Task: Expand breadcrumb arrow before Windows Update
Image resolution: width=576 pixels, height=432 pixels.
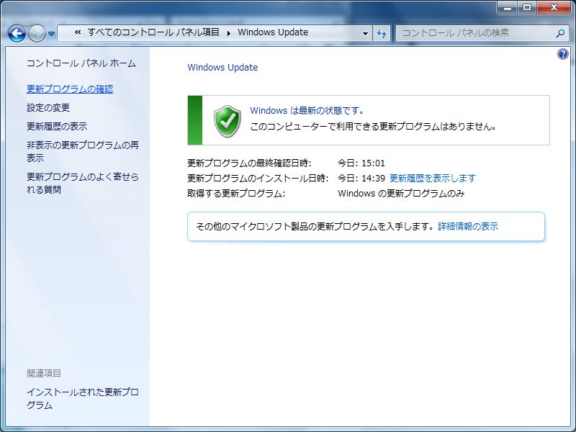Action: click(228, 33)
